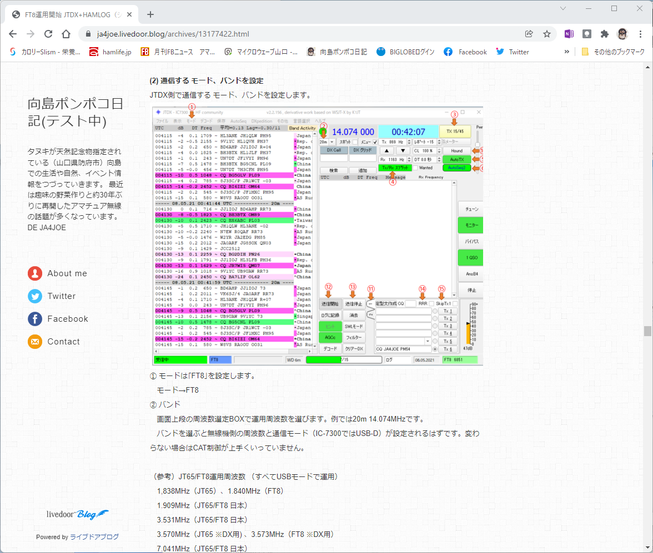Image resolution: width=653 pixels, height=553 pixels.
Task: Click the red About me icon
Action: coord(35,273)
